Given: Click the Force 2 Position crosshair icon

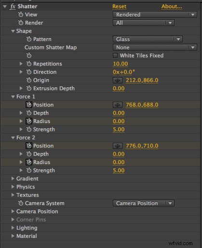Looking at the screenshot, I should (x=118, y=146).
